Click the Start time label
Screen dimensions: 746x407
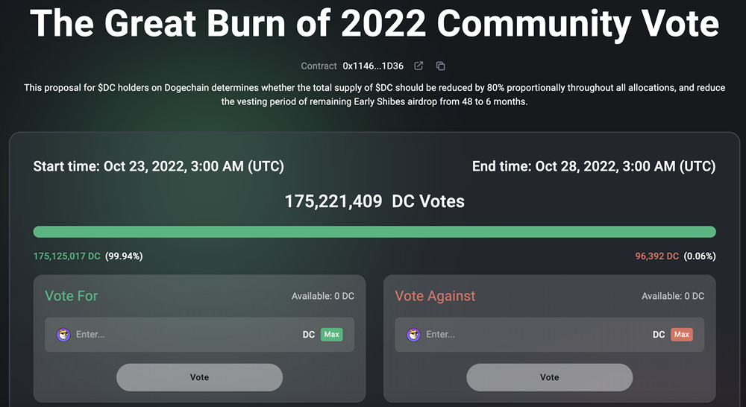[x=158, y=166]
